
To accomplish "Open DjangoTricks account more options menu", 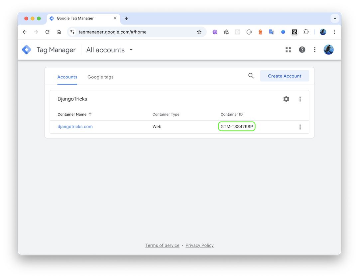I will point(300,99).
